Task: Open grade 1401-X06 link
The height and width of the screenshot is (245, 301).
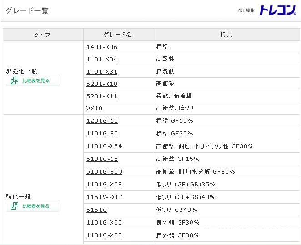Action: [x=102, y=47]
